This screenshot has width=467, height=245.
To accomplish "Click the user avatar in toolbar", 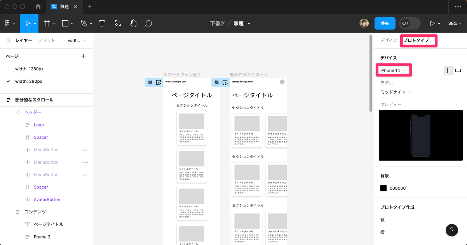I will (x=364, y=23).
